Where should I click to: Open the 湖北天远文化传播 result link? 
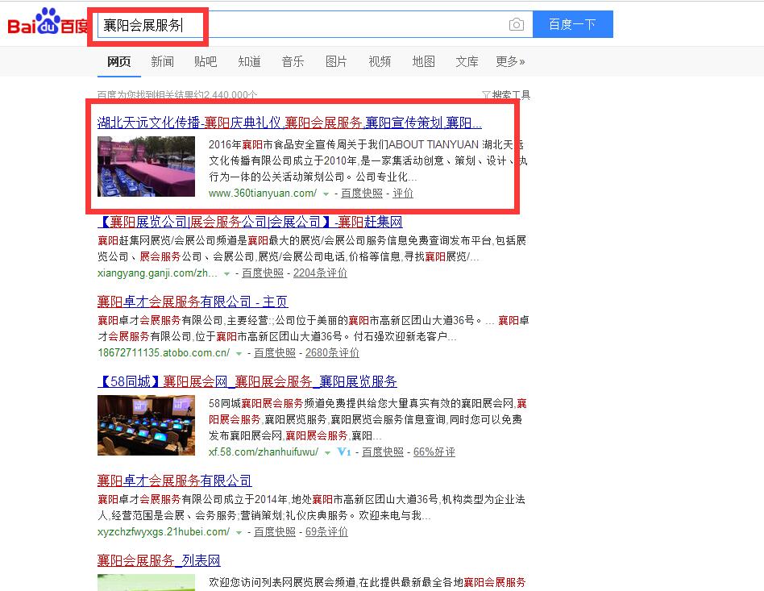[289, 123]
